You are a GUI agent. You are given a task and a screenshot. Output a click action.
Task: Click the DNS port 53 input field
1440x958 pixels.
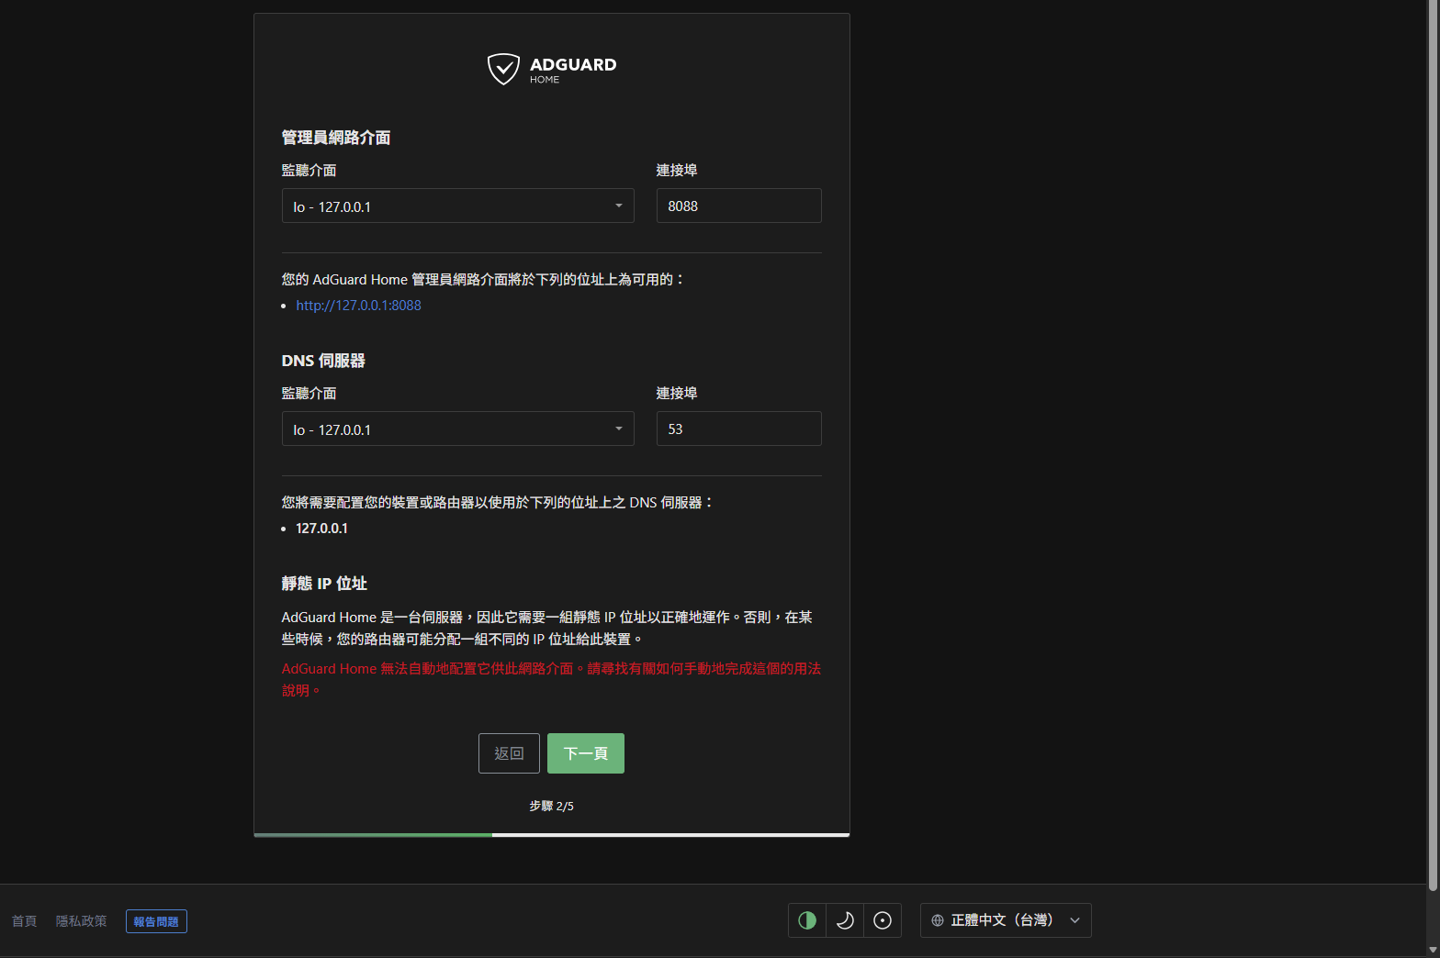pos(738,429)
